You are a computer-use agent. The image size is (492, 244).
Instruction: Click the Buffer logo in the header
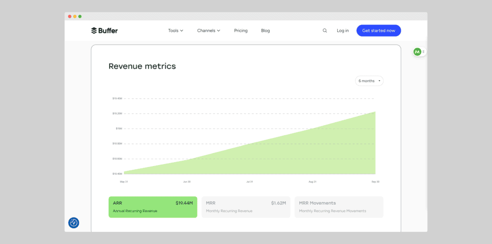click(x=104, y=31)
